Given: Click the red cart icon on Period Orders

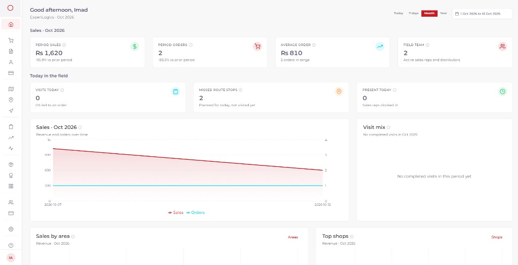Looking at the screenshot, I should 257,47.
